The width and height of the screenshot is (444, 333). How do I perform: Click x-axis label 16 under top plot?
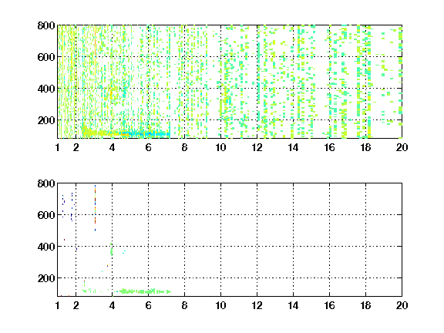coord(329,147)
